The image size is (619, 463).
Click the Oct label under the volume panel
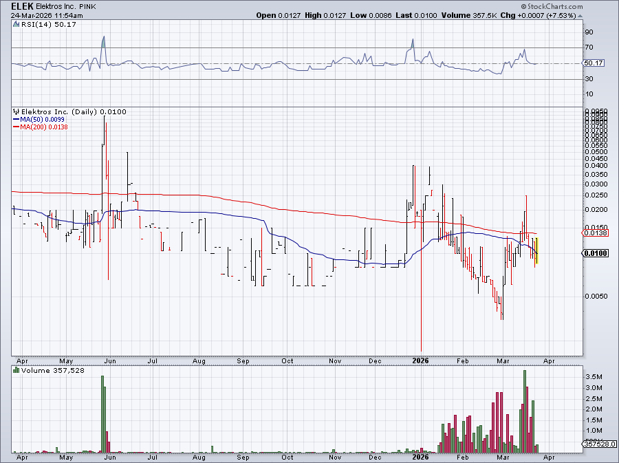click(287, 457)
